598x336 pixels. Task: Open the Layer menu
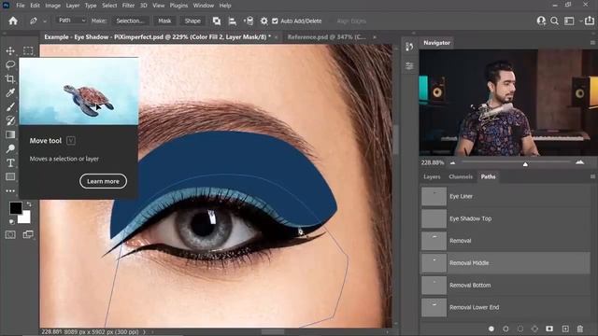73,6
